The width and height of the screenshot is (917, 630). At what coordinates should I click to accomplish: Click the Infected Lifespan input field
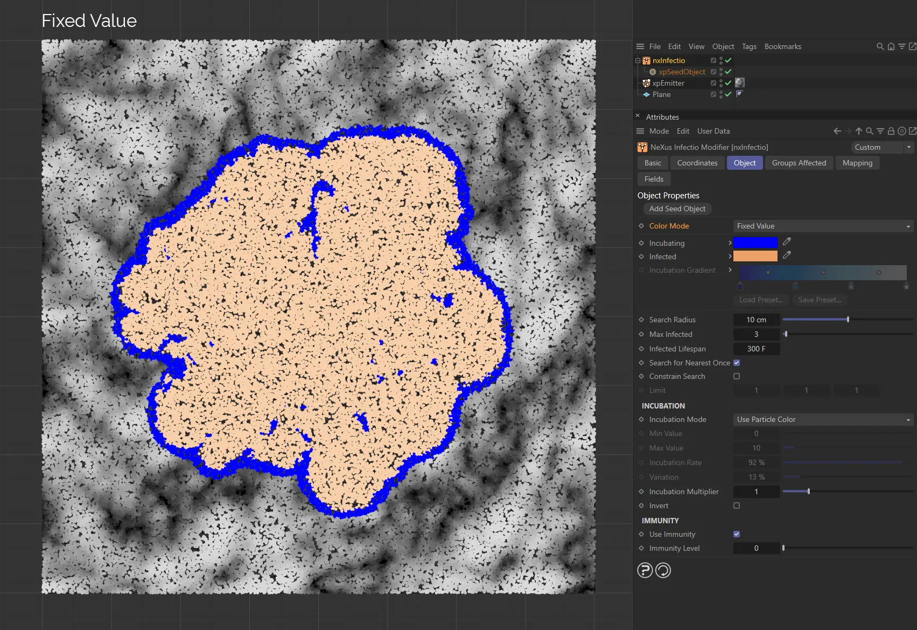(756, 349)
